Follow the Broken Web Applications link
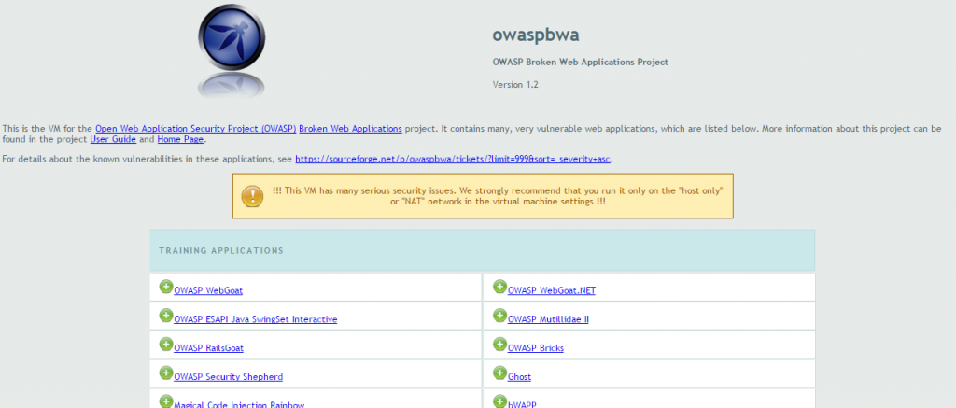 click(x=351, y=129)
